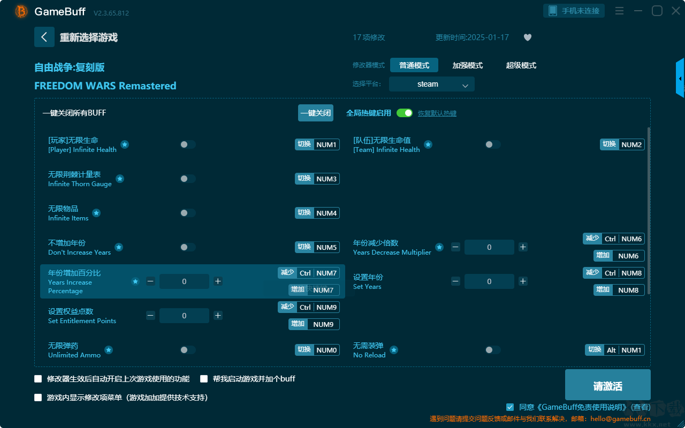685x428 pixels.
Task: Increase Years Decrease Multiplier with plus
Action: [523, 247]
